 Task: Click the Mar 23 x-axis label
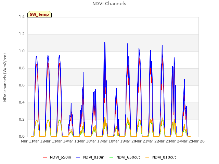(x=164, y=141)
